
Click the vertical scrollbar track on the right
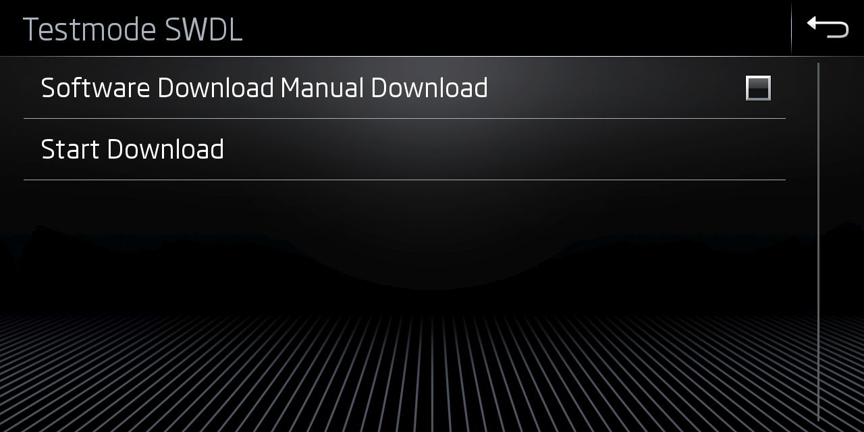coord(818,242)
